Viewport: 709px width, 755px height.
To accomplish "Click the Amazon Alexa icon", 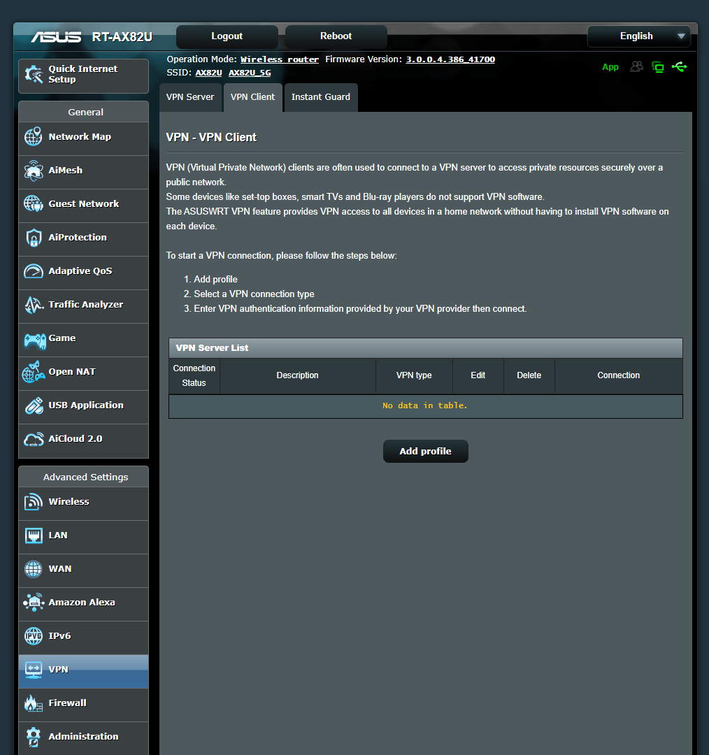I will (x=34, y=603).
